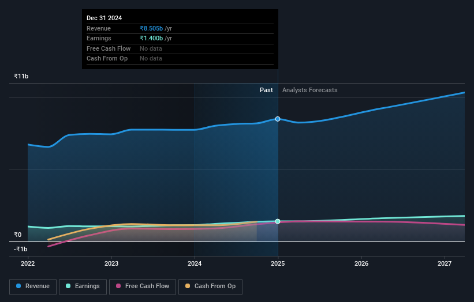Click the ₹1.400b earnings value
This screenshot has width=474, height=302.
click(151, 38)
